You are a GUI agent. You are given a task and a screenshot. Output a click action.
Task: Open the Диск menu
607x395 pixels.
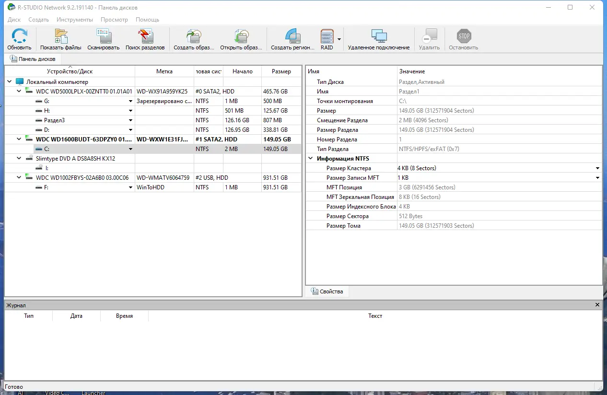coord(13,20)
